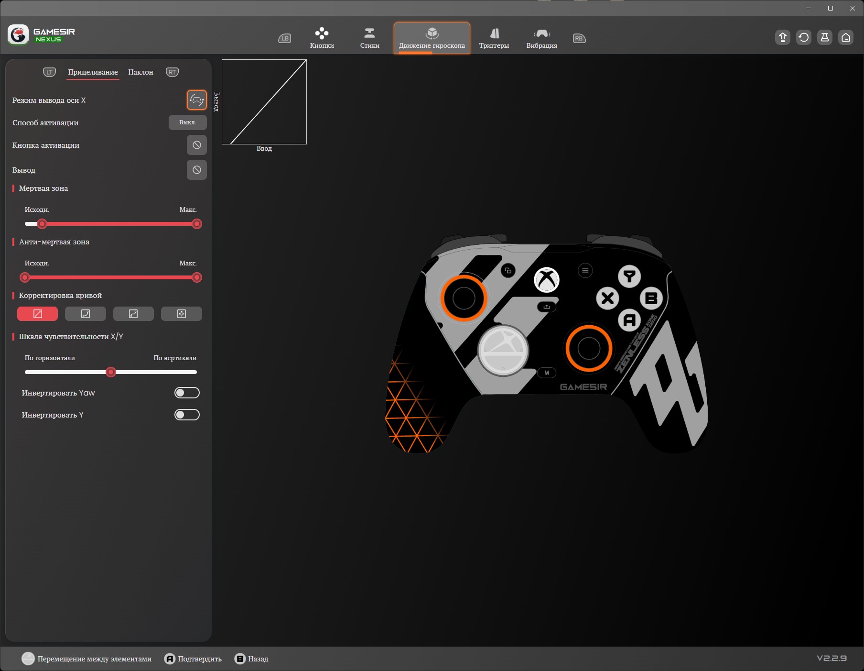Switch to the Наклон sub-tab
This screenshot has height=671, width=864.
tap(140, 72)
